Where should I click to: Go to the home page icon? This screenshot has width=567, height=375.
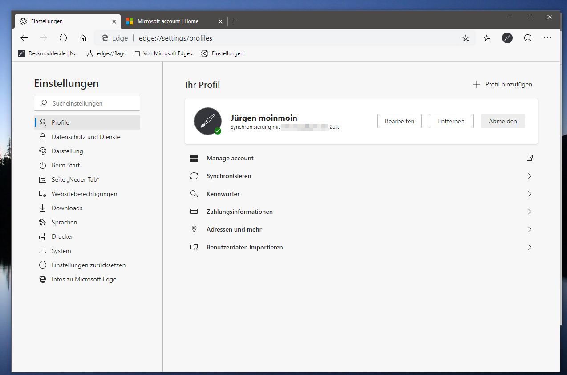[x=83, y=38]
